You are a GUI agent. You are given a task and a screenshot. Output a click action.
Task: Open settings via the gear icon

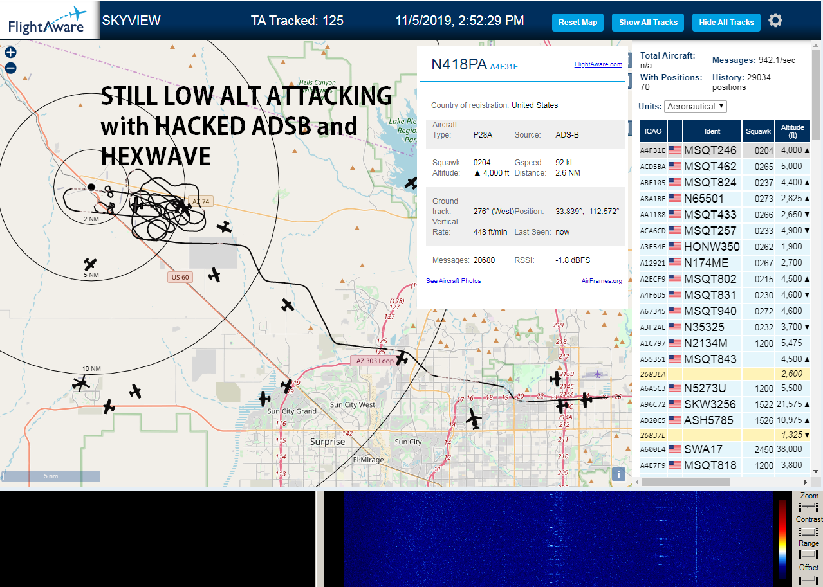[x=775, y=21]
